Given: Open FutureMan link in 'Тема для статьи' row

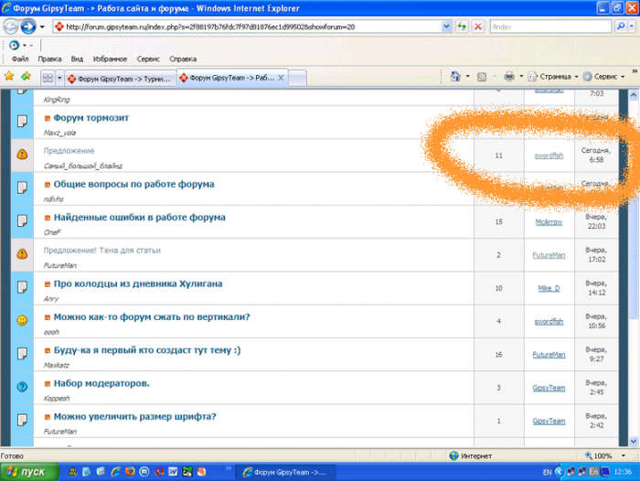Looking at the screenshot, I should [x=549, y=255].
